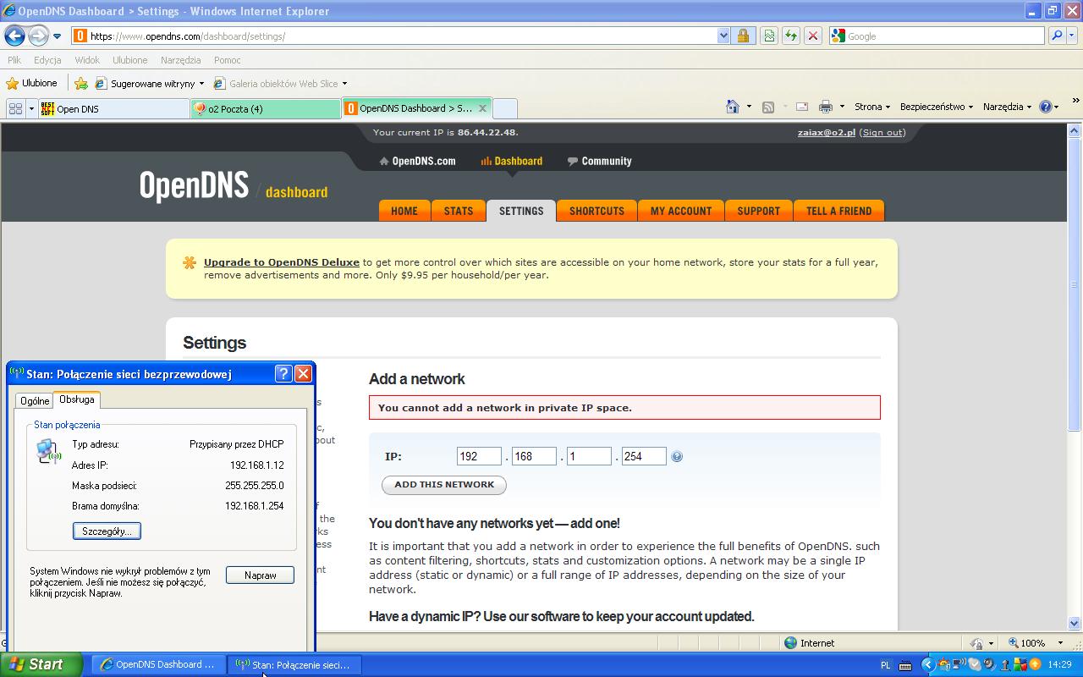The image size is (1083, 677).
Task: Show hidden tray icons chevron
Action: (927, 665)
